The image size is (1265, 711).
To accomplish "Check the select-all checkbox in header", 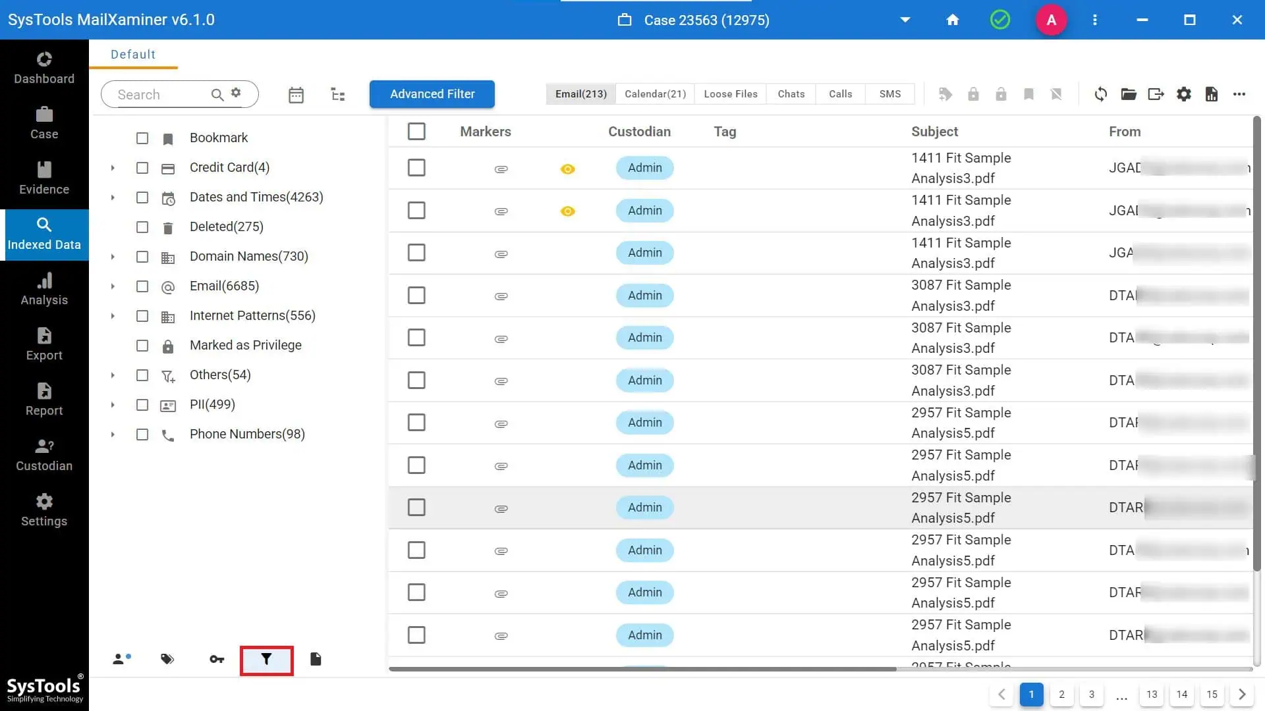I will click(416, 131).
